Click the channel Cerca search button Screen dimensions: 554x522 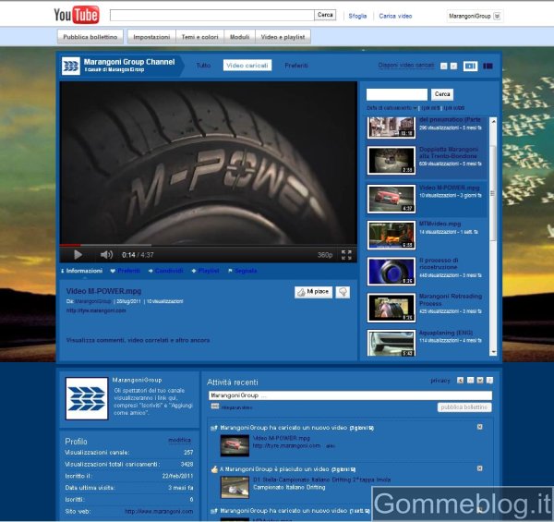click(x=442, y=94)
